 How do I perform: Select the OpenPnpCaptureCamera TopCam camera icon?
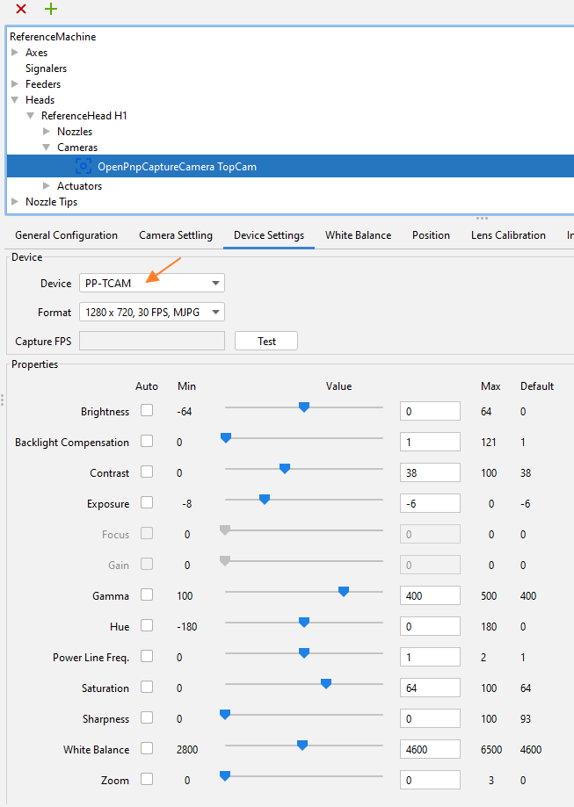83,166
